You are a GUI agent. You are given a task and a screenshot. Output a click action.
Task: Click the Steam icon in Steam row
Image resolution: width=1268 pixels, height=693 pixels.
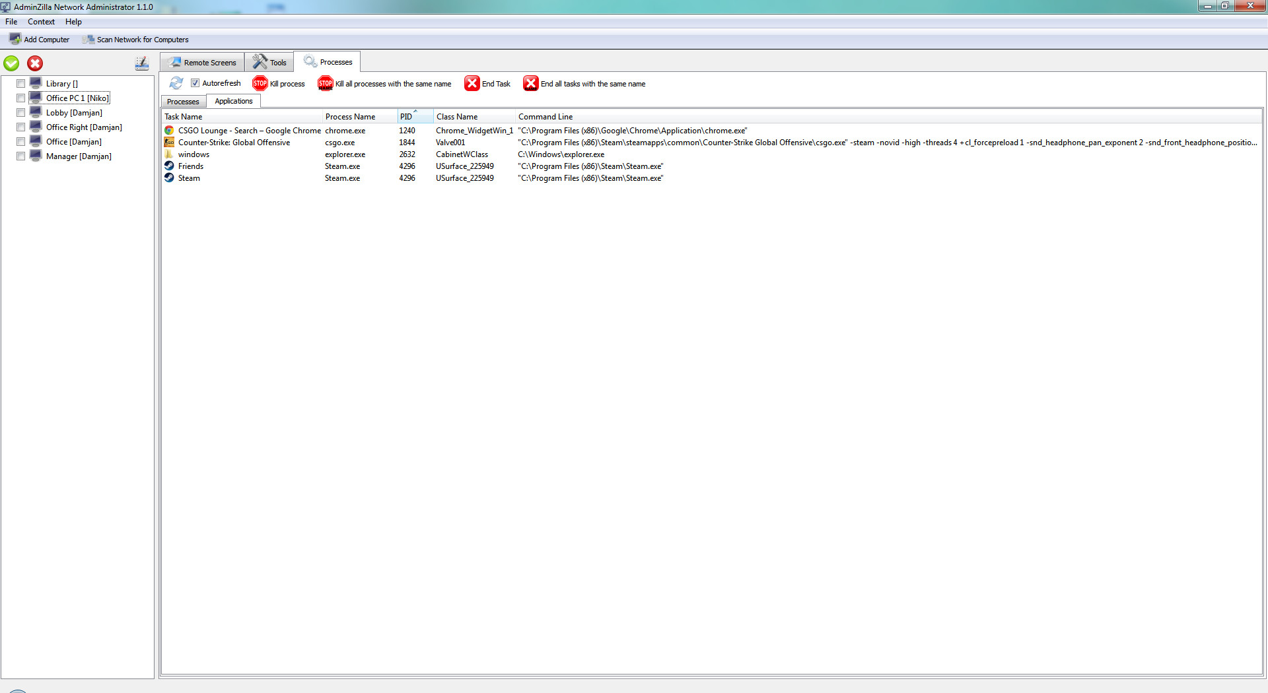pyautogui.click(x=169, y=178)
